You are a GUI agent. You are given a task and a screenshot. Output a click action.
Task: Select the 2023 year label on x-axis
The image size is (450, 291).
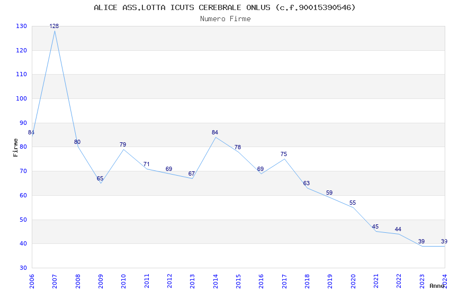point(422,281)
